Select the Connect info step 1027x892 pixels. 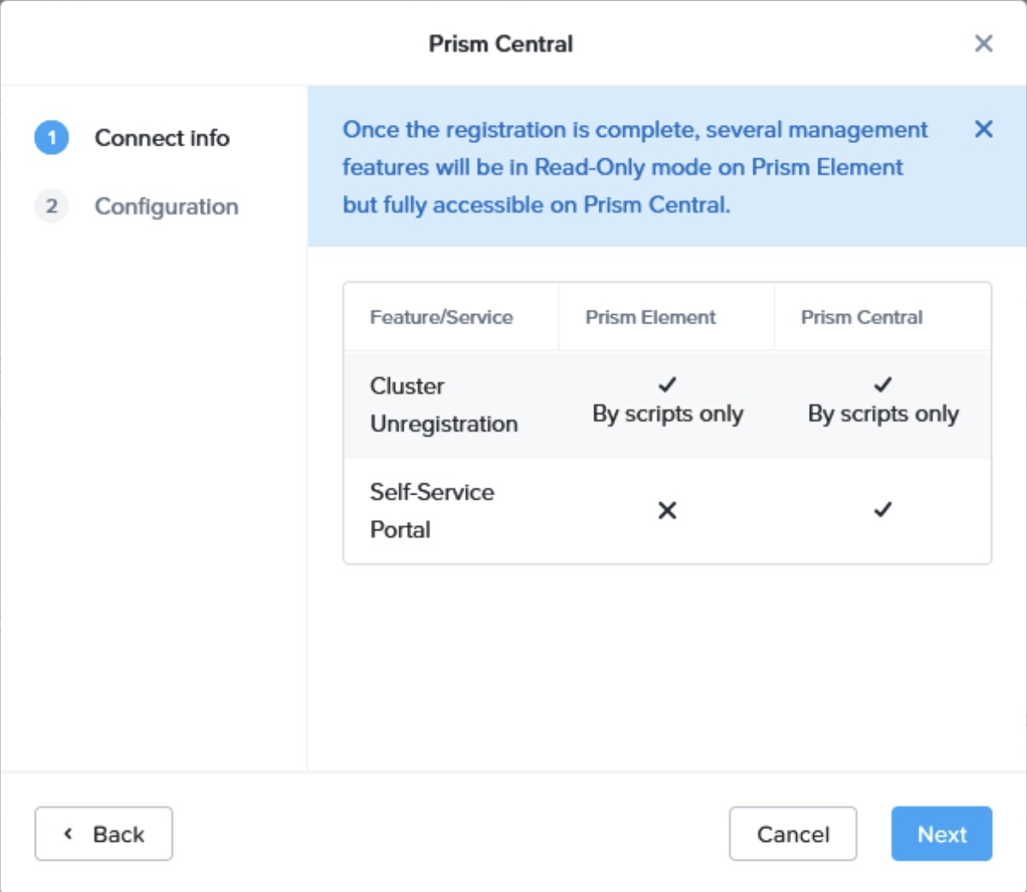pyautogui.click(x=162, y=138)
